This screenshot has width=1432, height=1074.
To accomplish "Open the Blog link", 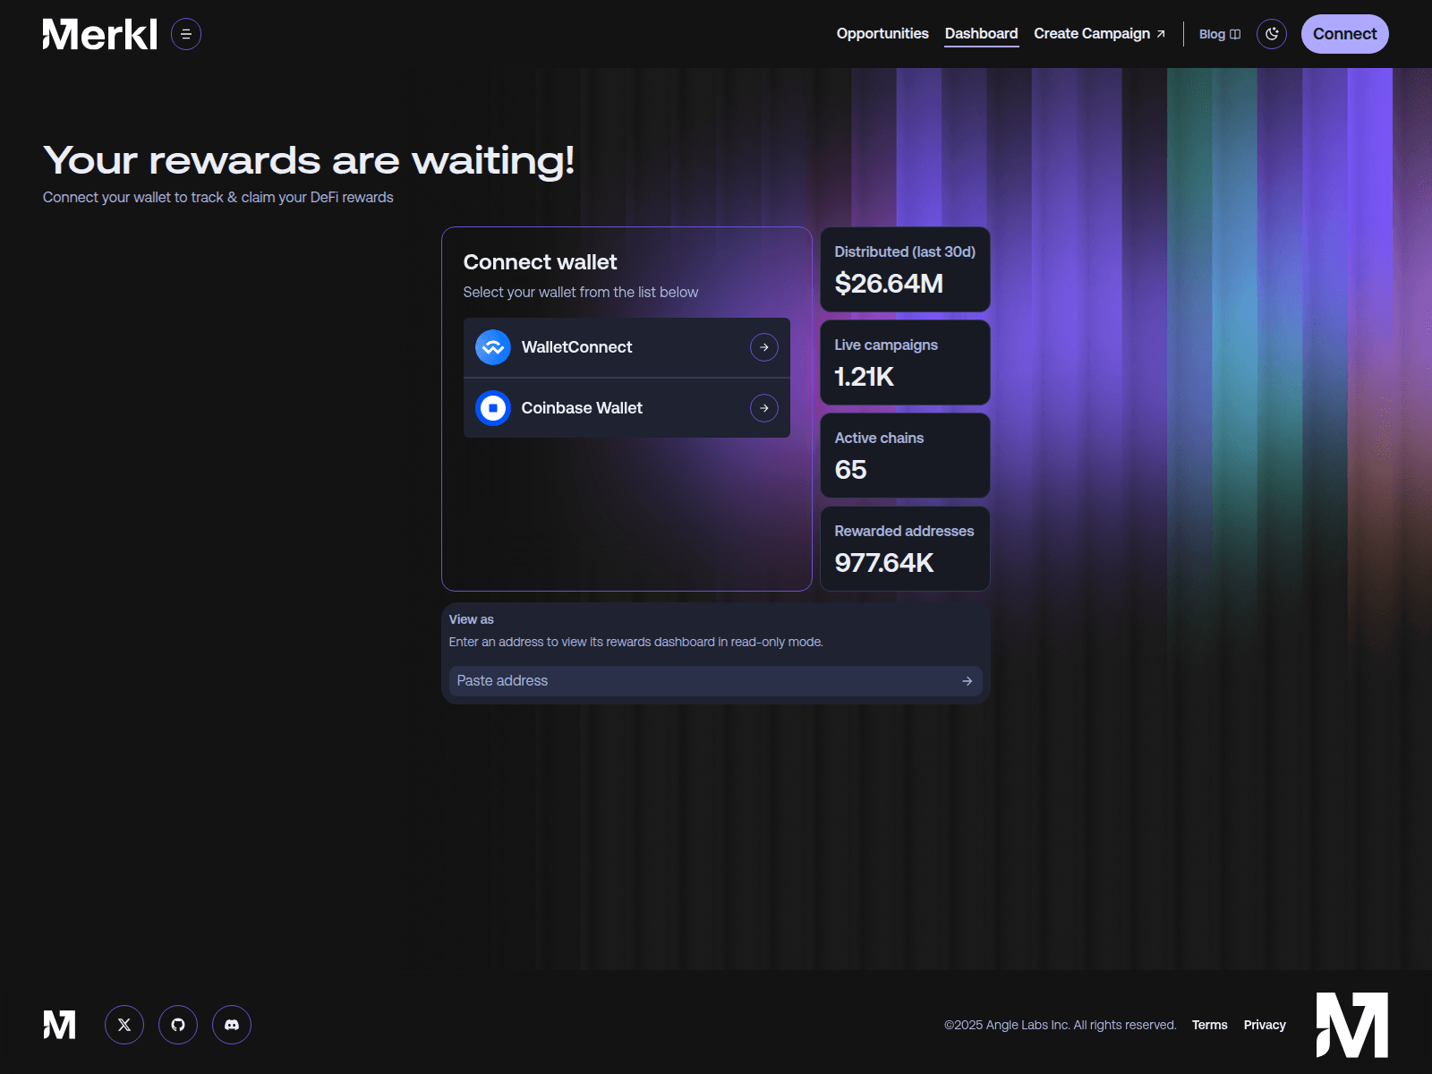I will coord(1219,34).
